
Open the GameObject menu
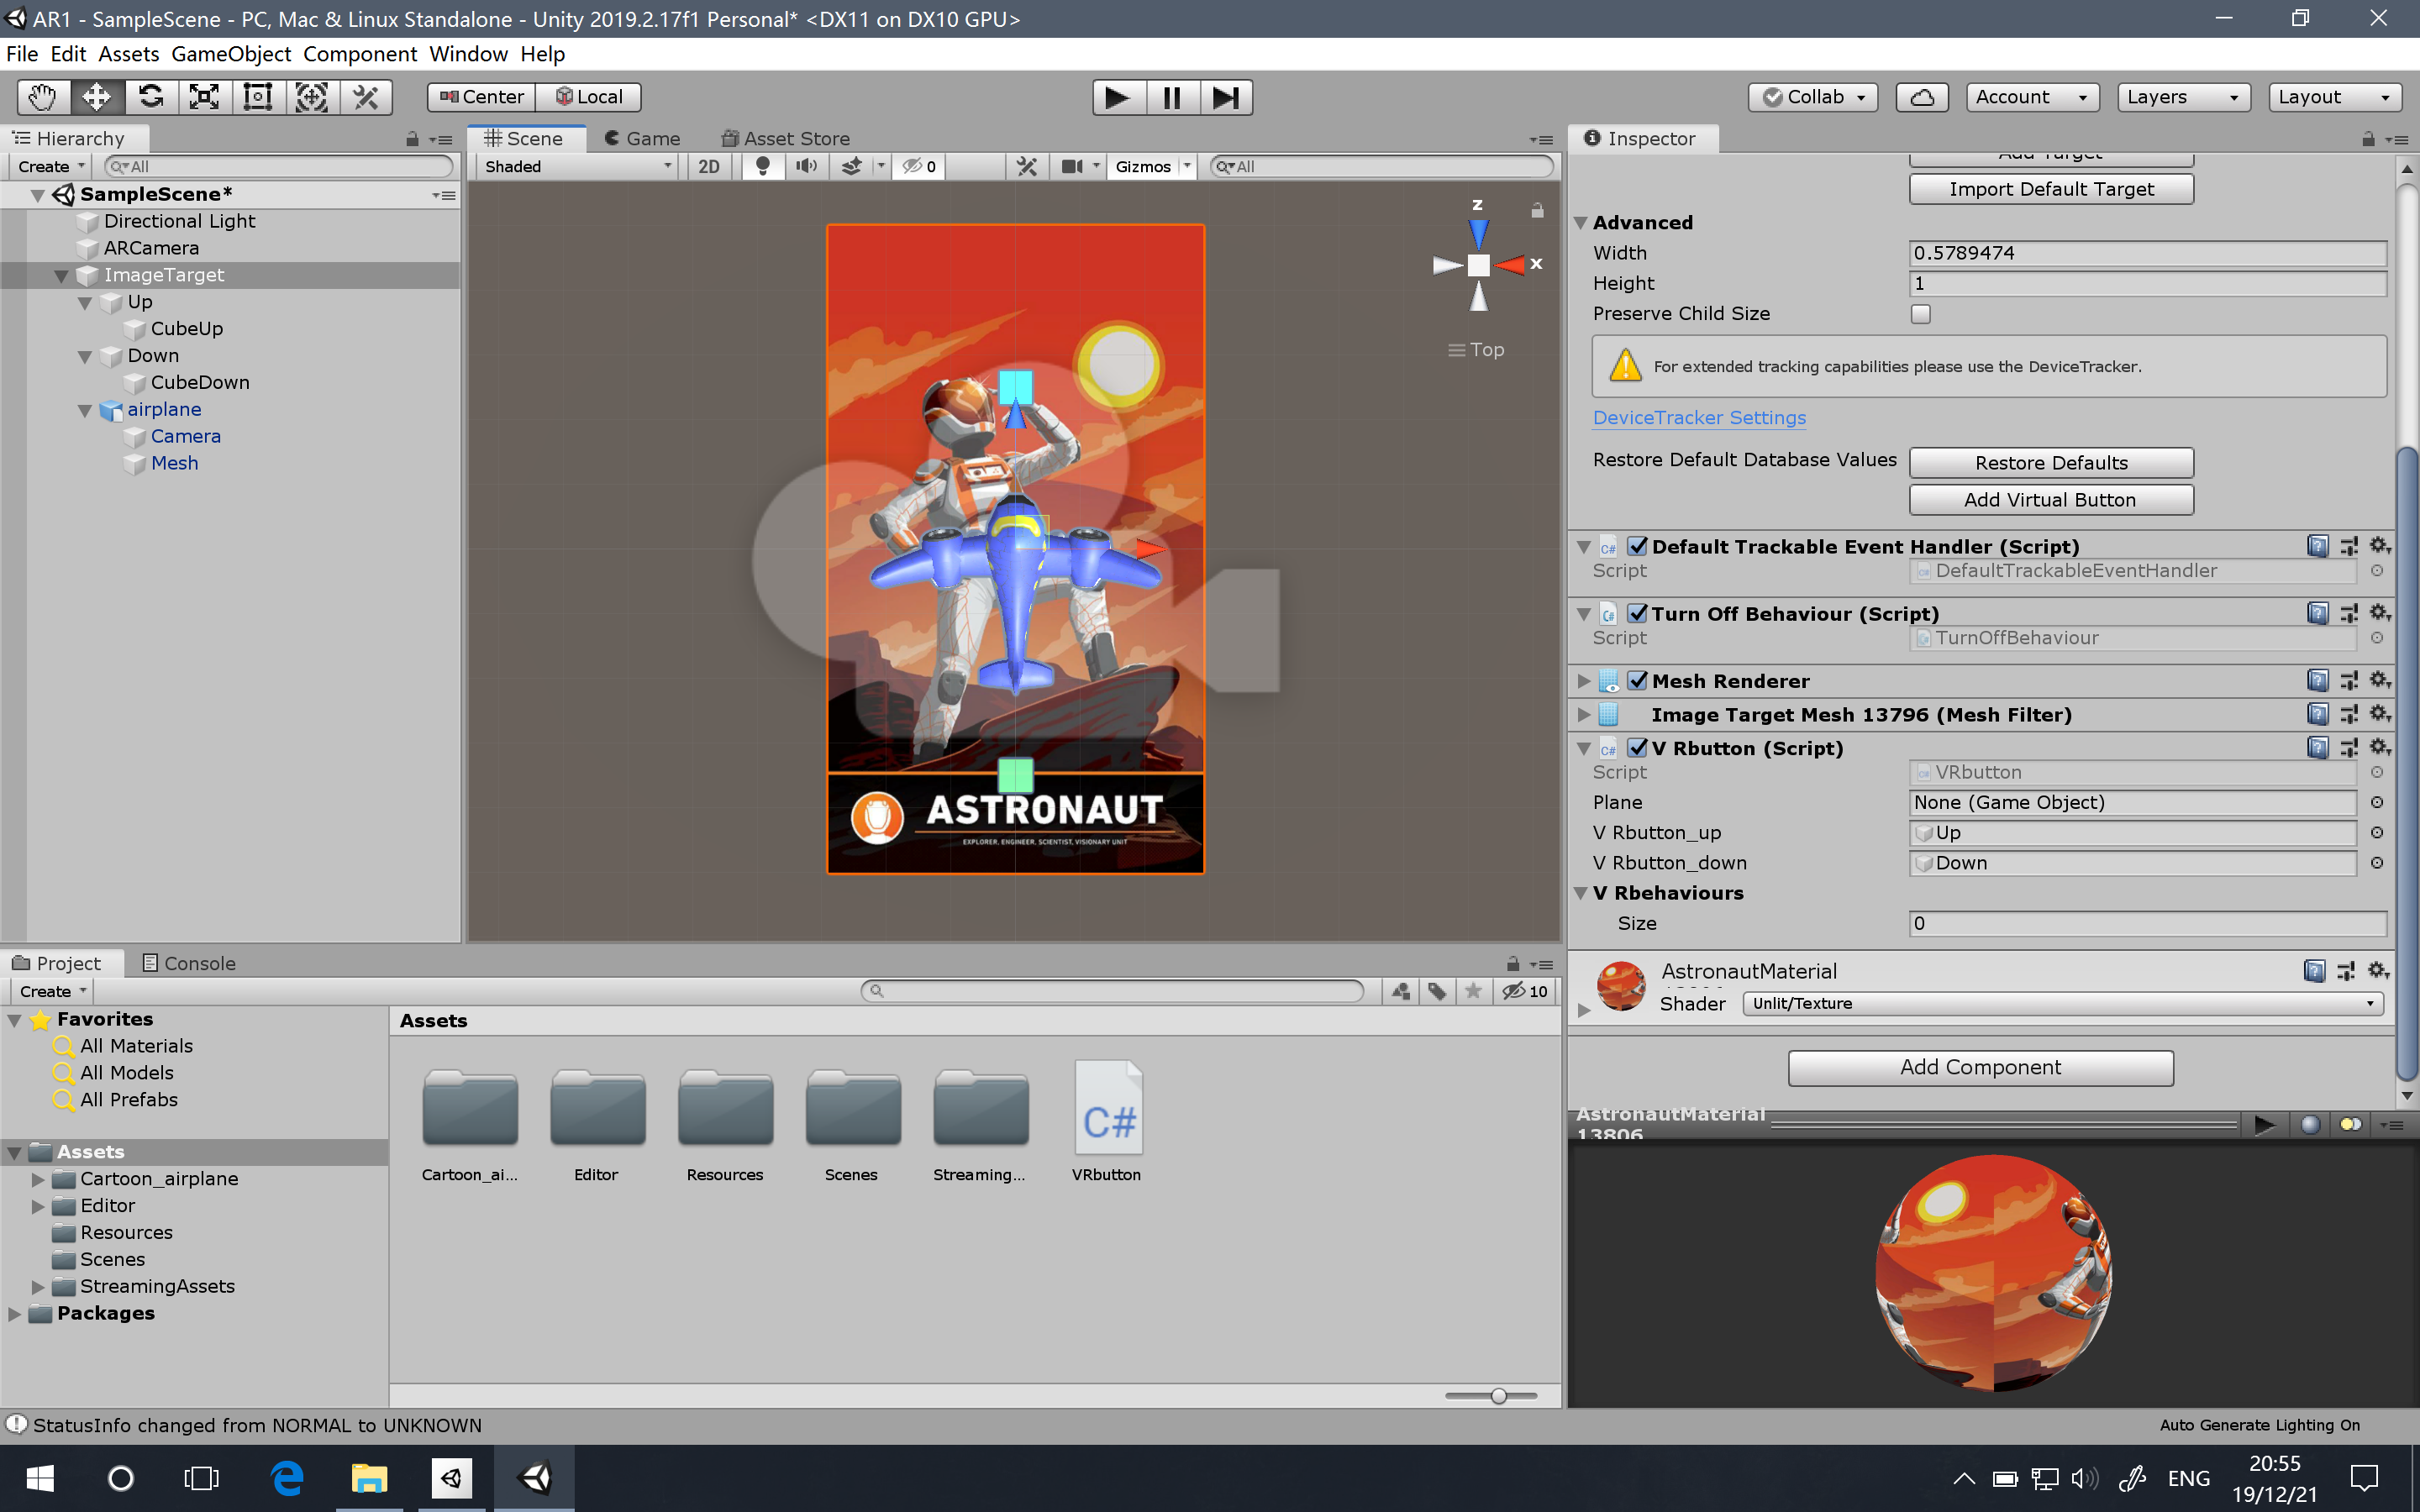231,54
